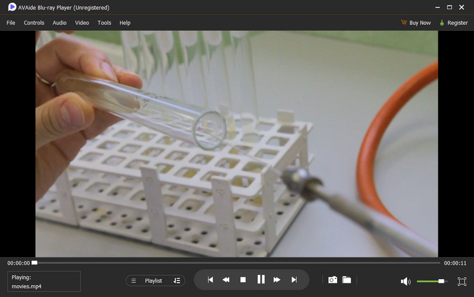Click the middle of the playback progress bar
Image resolution: width=474 pixels, height=297 pixels.
tap(237, 263)
